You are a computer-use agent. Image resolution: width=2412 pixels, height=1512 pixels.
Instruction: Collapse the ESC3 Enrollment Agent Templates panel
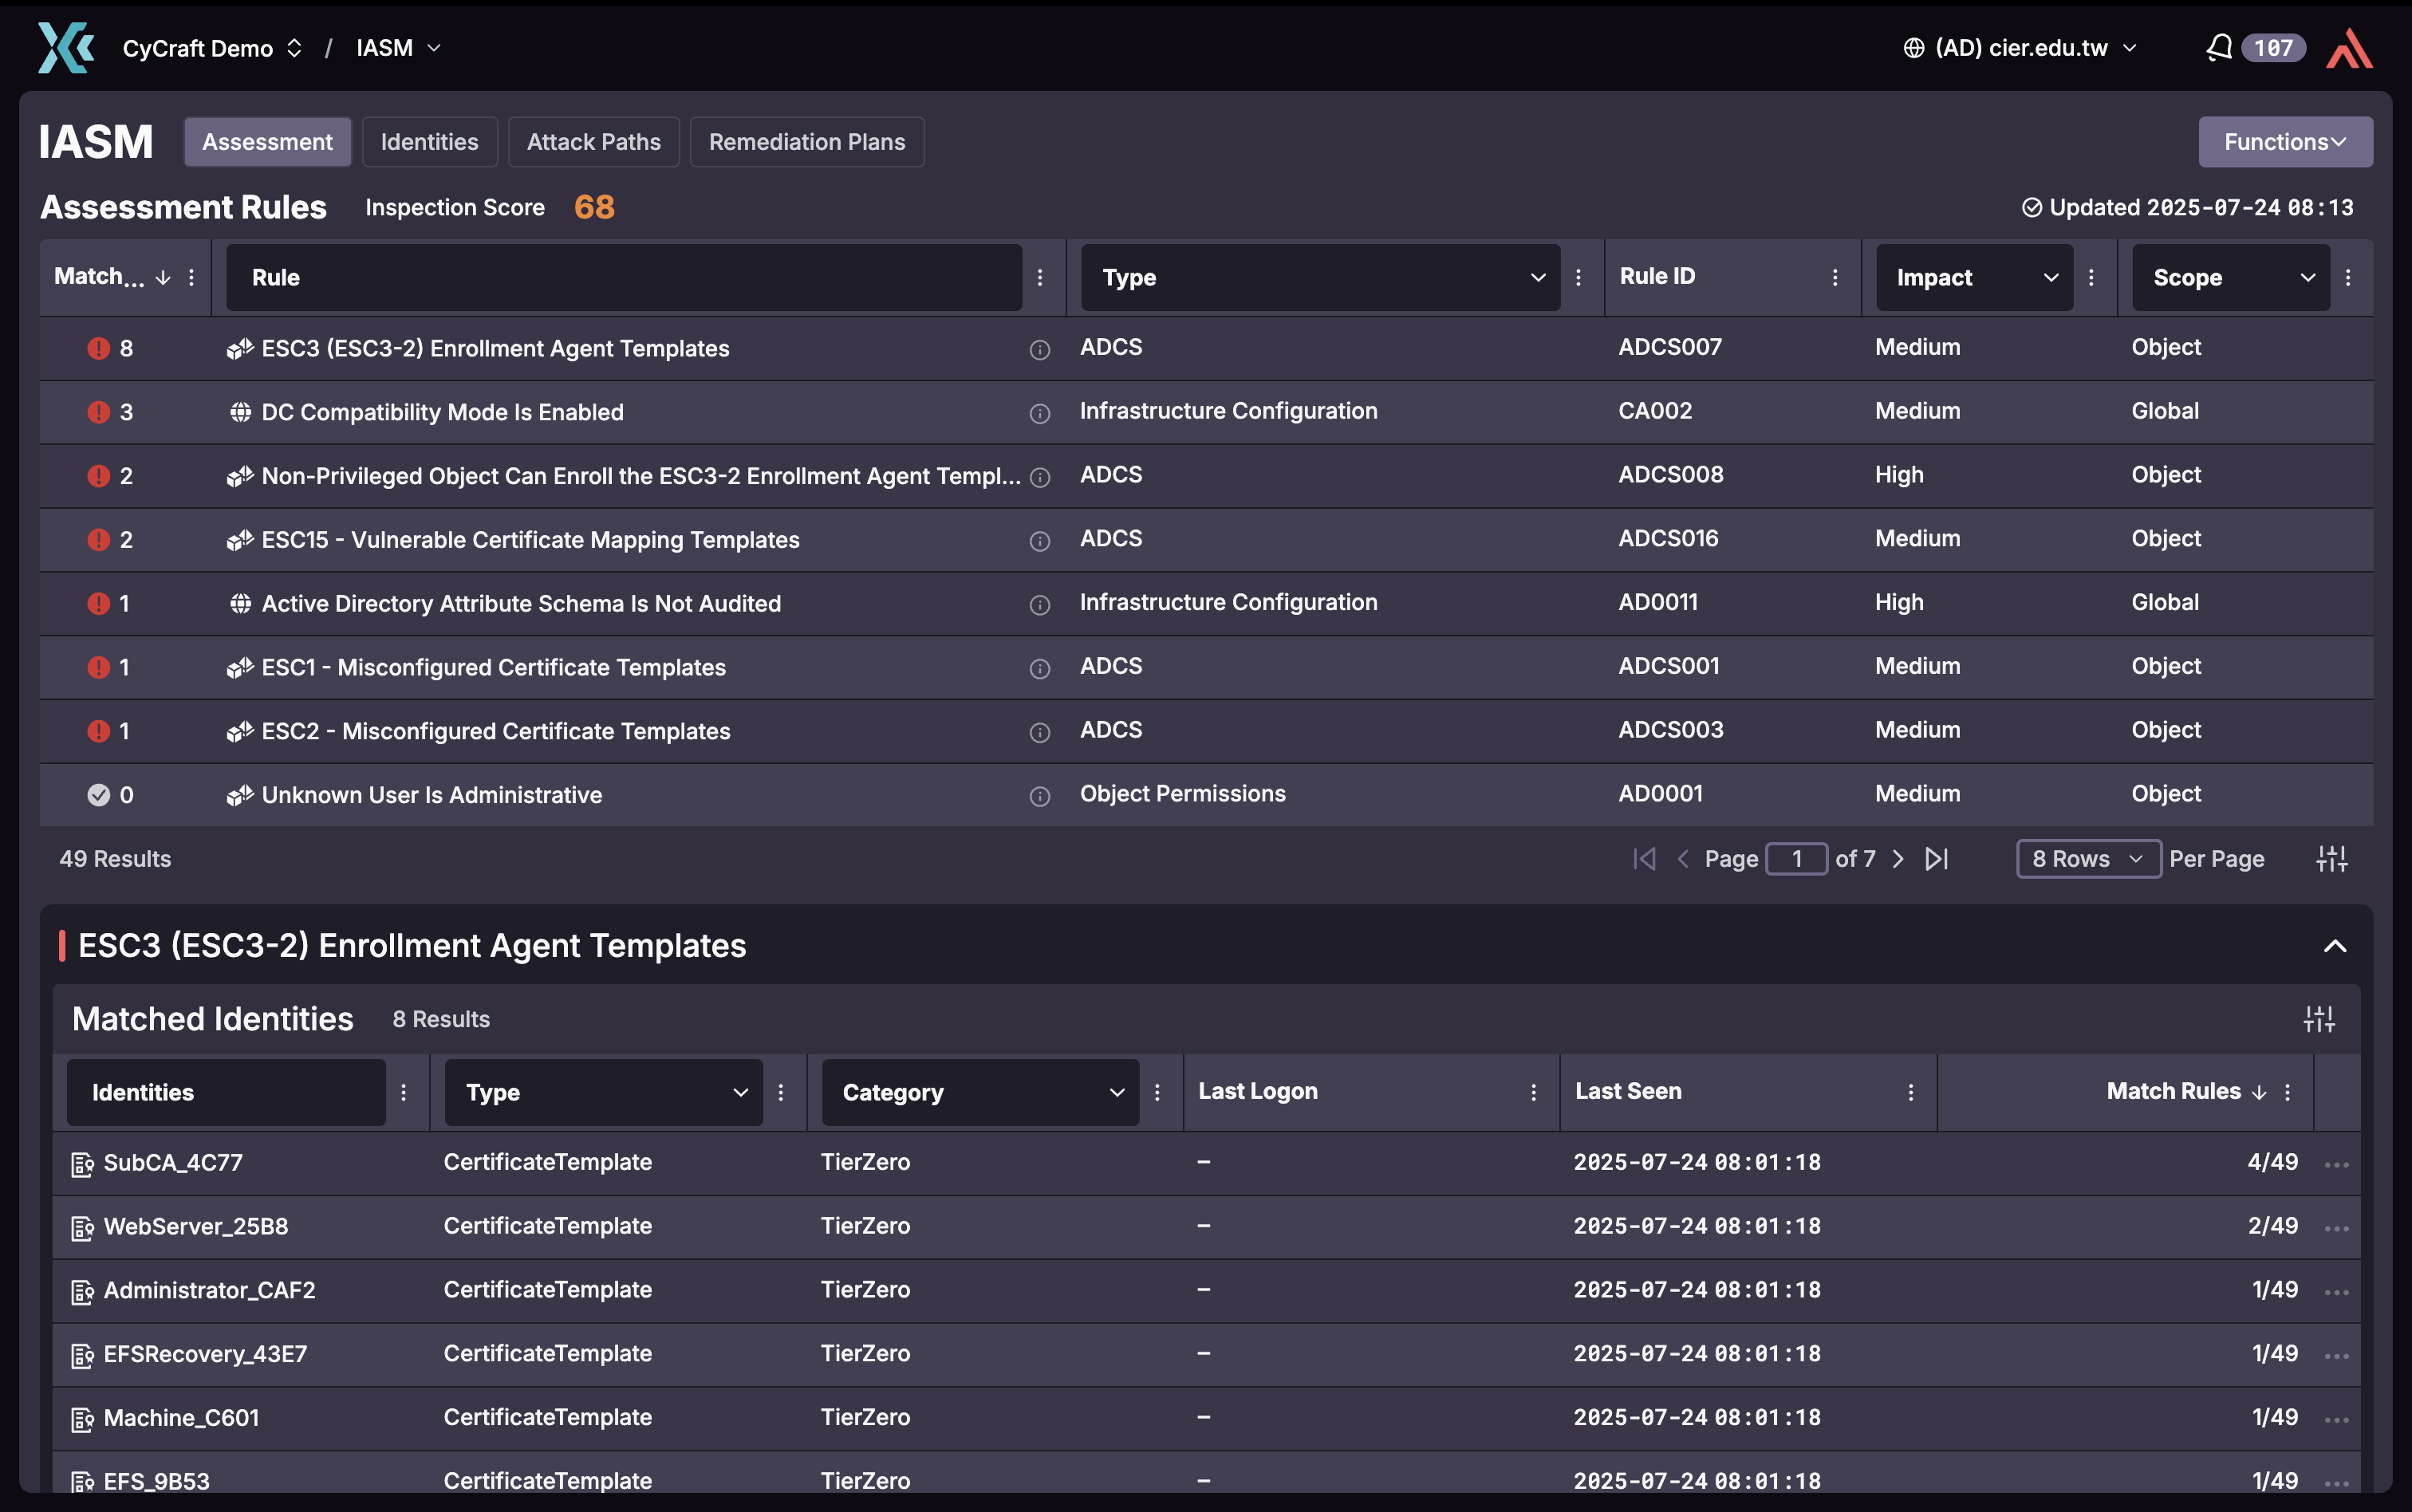(x=2334, y=946)
